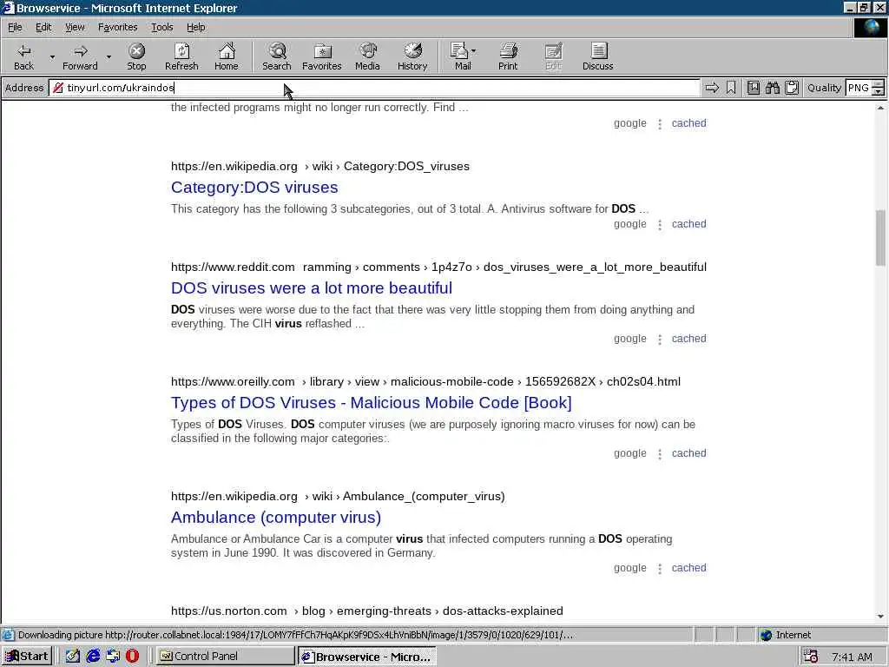The width and height of the screenshot is (889, 667).
Task: Open the Favorites toolbar button
Action: tap(322, 56)
